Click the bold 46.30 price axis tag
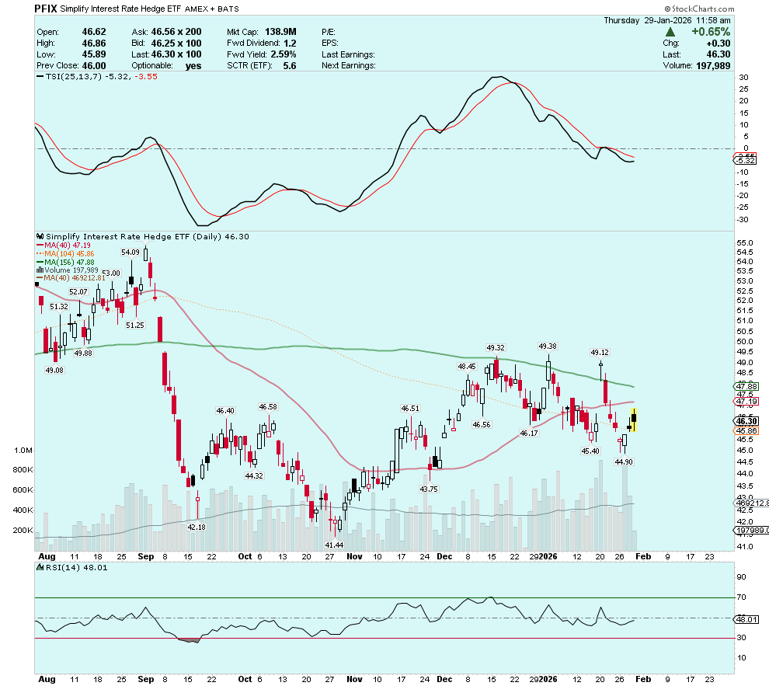Viewport: 769px width, 686px height. pyautogui.click(x=746, y=421)
